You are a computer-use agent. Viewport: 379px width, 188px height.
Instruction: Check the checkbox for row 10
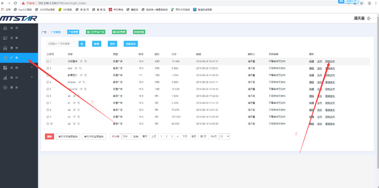coord(47,124)
